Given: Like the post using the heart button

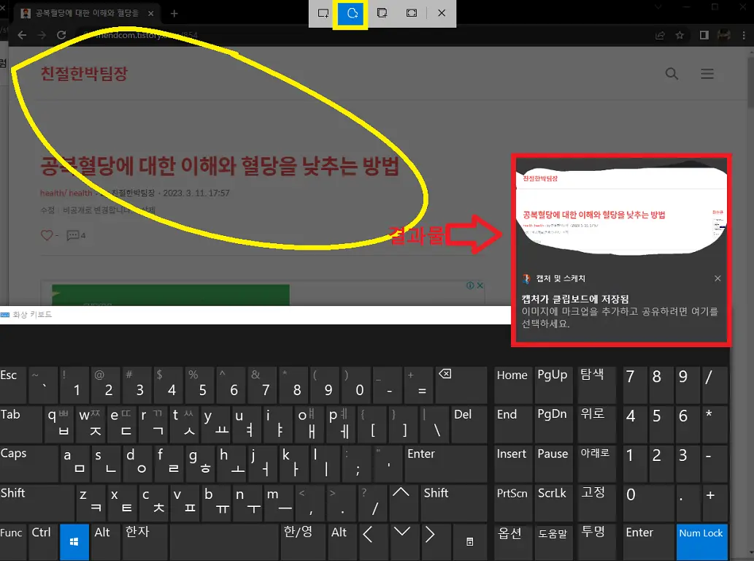Looking at the screenshot, I should pos(47,235).
